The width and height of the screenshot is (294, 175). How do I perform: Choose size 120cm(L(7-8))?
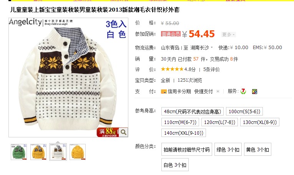[219, 122]
